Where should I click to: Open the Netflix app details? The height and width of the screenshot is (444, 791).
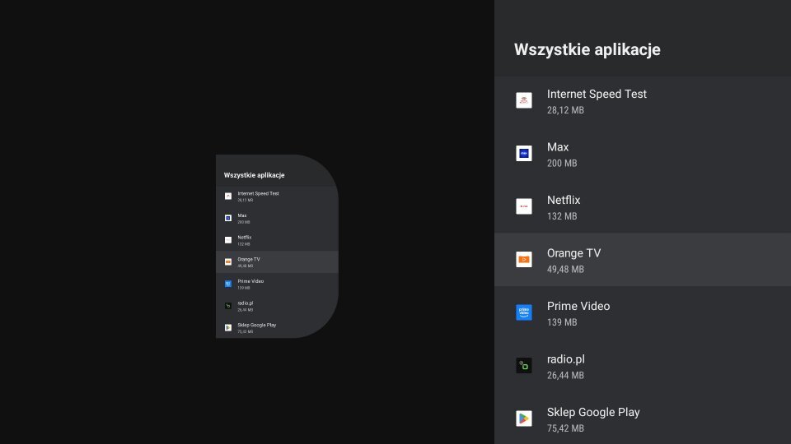pyautogui.click(x=643, y=206)
